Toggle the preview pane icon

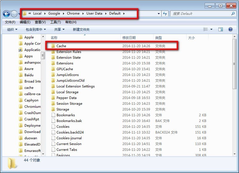[220, 30]
